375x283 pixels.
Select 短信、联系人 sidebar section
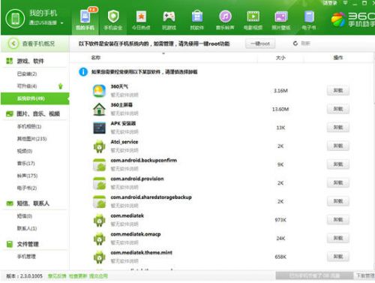click(x=33, y=203)
